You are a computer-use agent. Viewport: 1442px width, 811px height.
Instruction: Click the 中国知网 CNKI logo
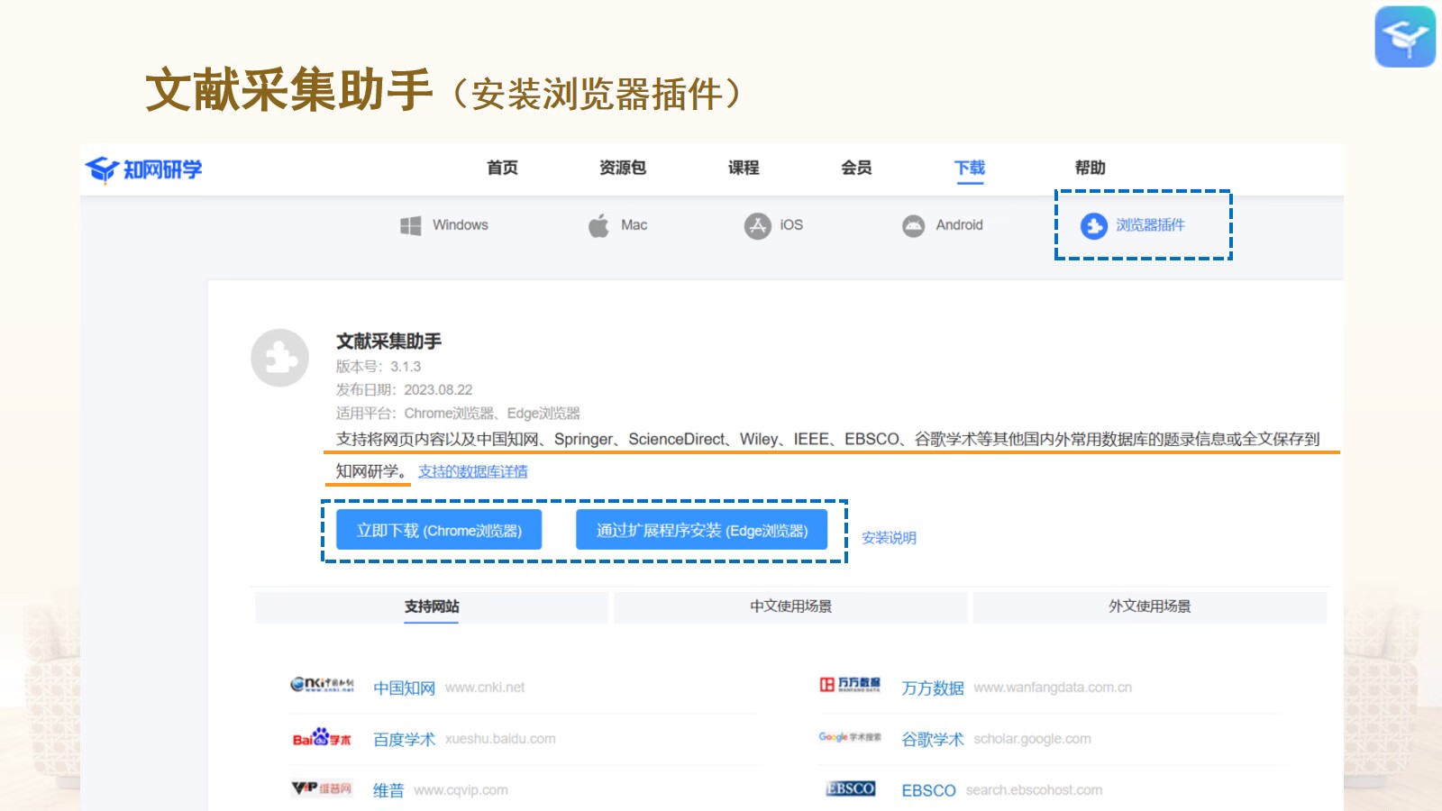pyautogui.click(x=322, y=686)
